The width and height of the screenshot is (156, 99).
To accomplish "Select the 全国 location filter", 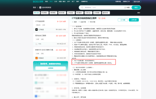I will [x=36, y=13].
